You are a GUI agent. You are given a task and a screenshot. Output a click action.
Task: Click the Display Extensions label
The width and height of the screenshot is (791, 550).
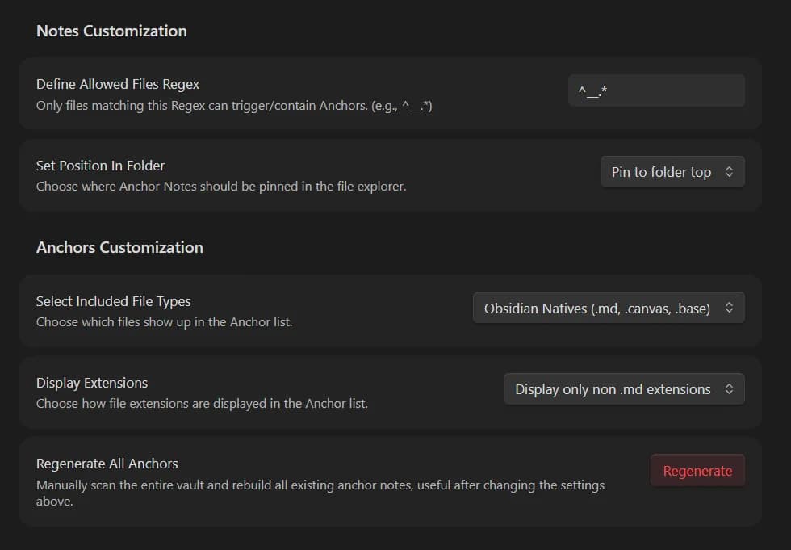coord(92,383)
